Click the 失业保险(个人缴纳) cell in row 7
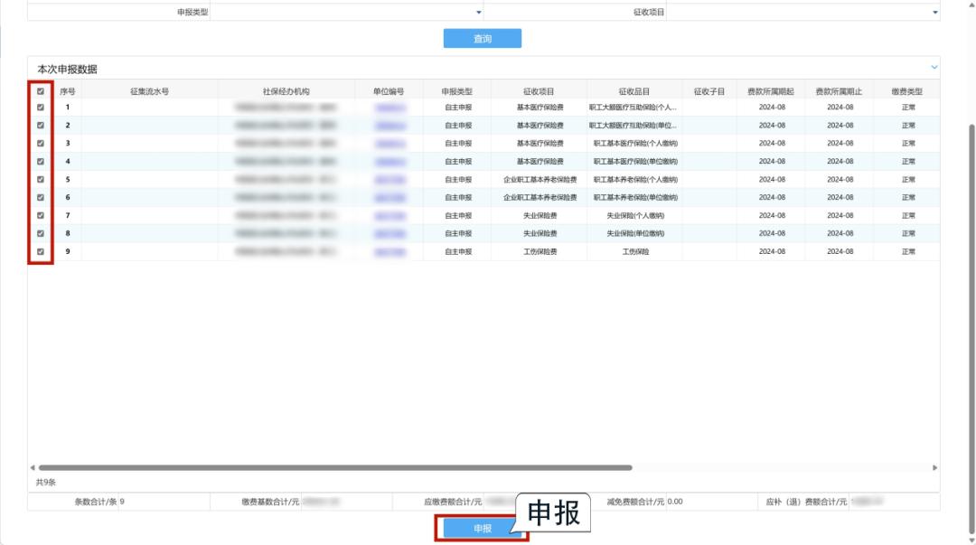 point(634,216)
